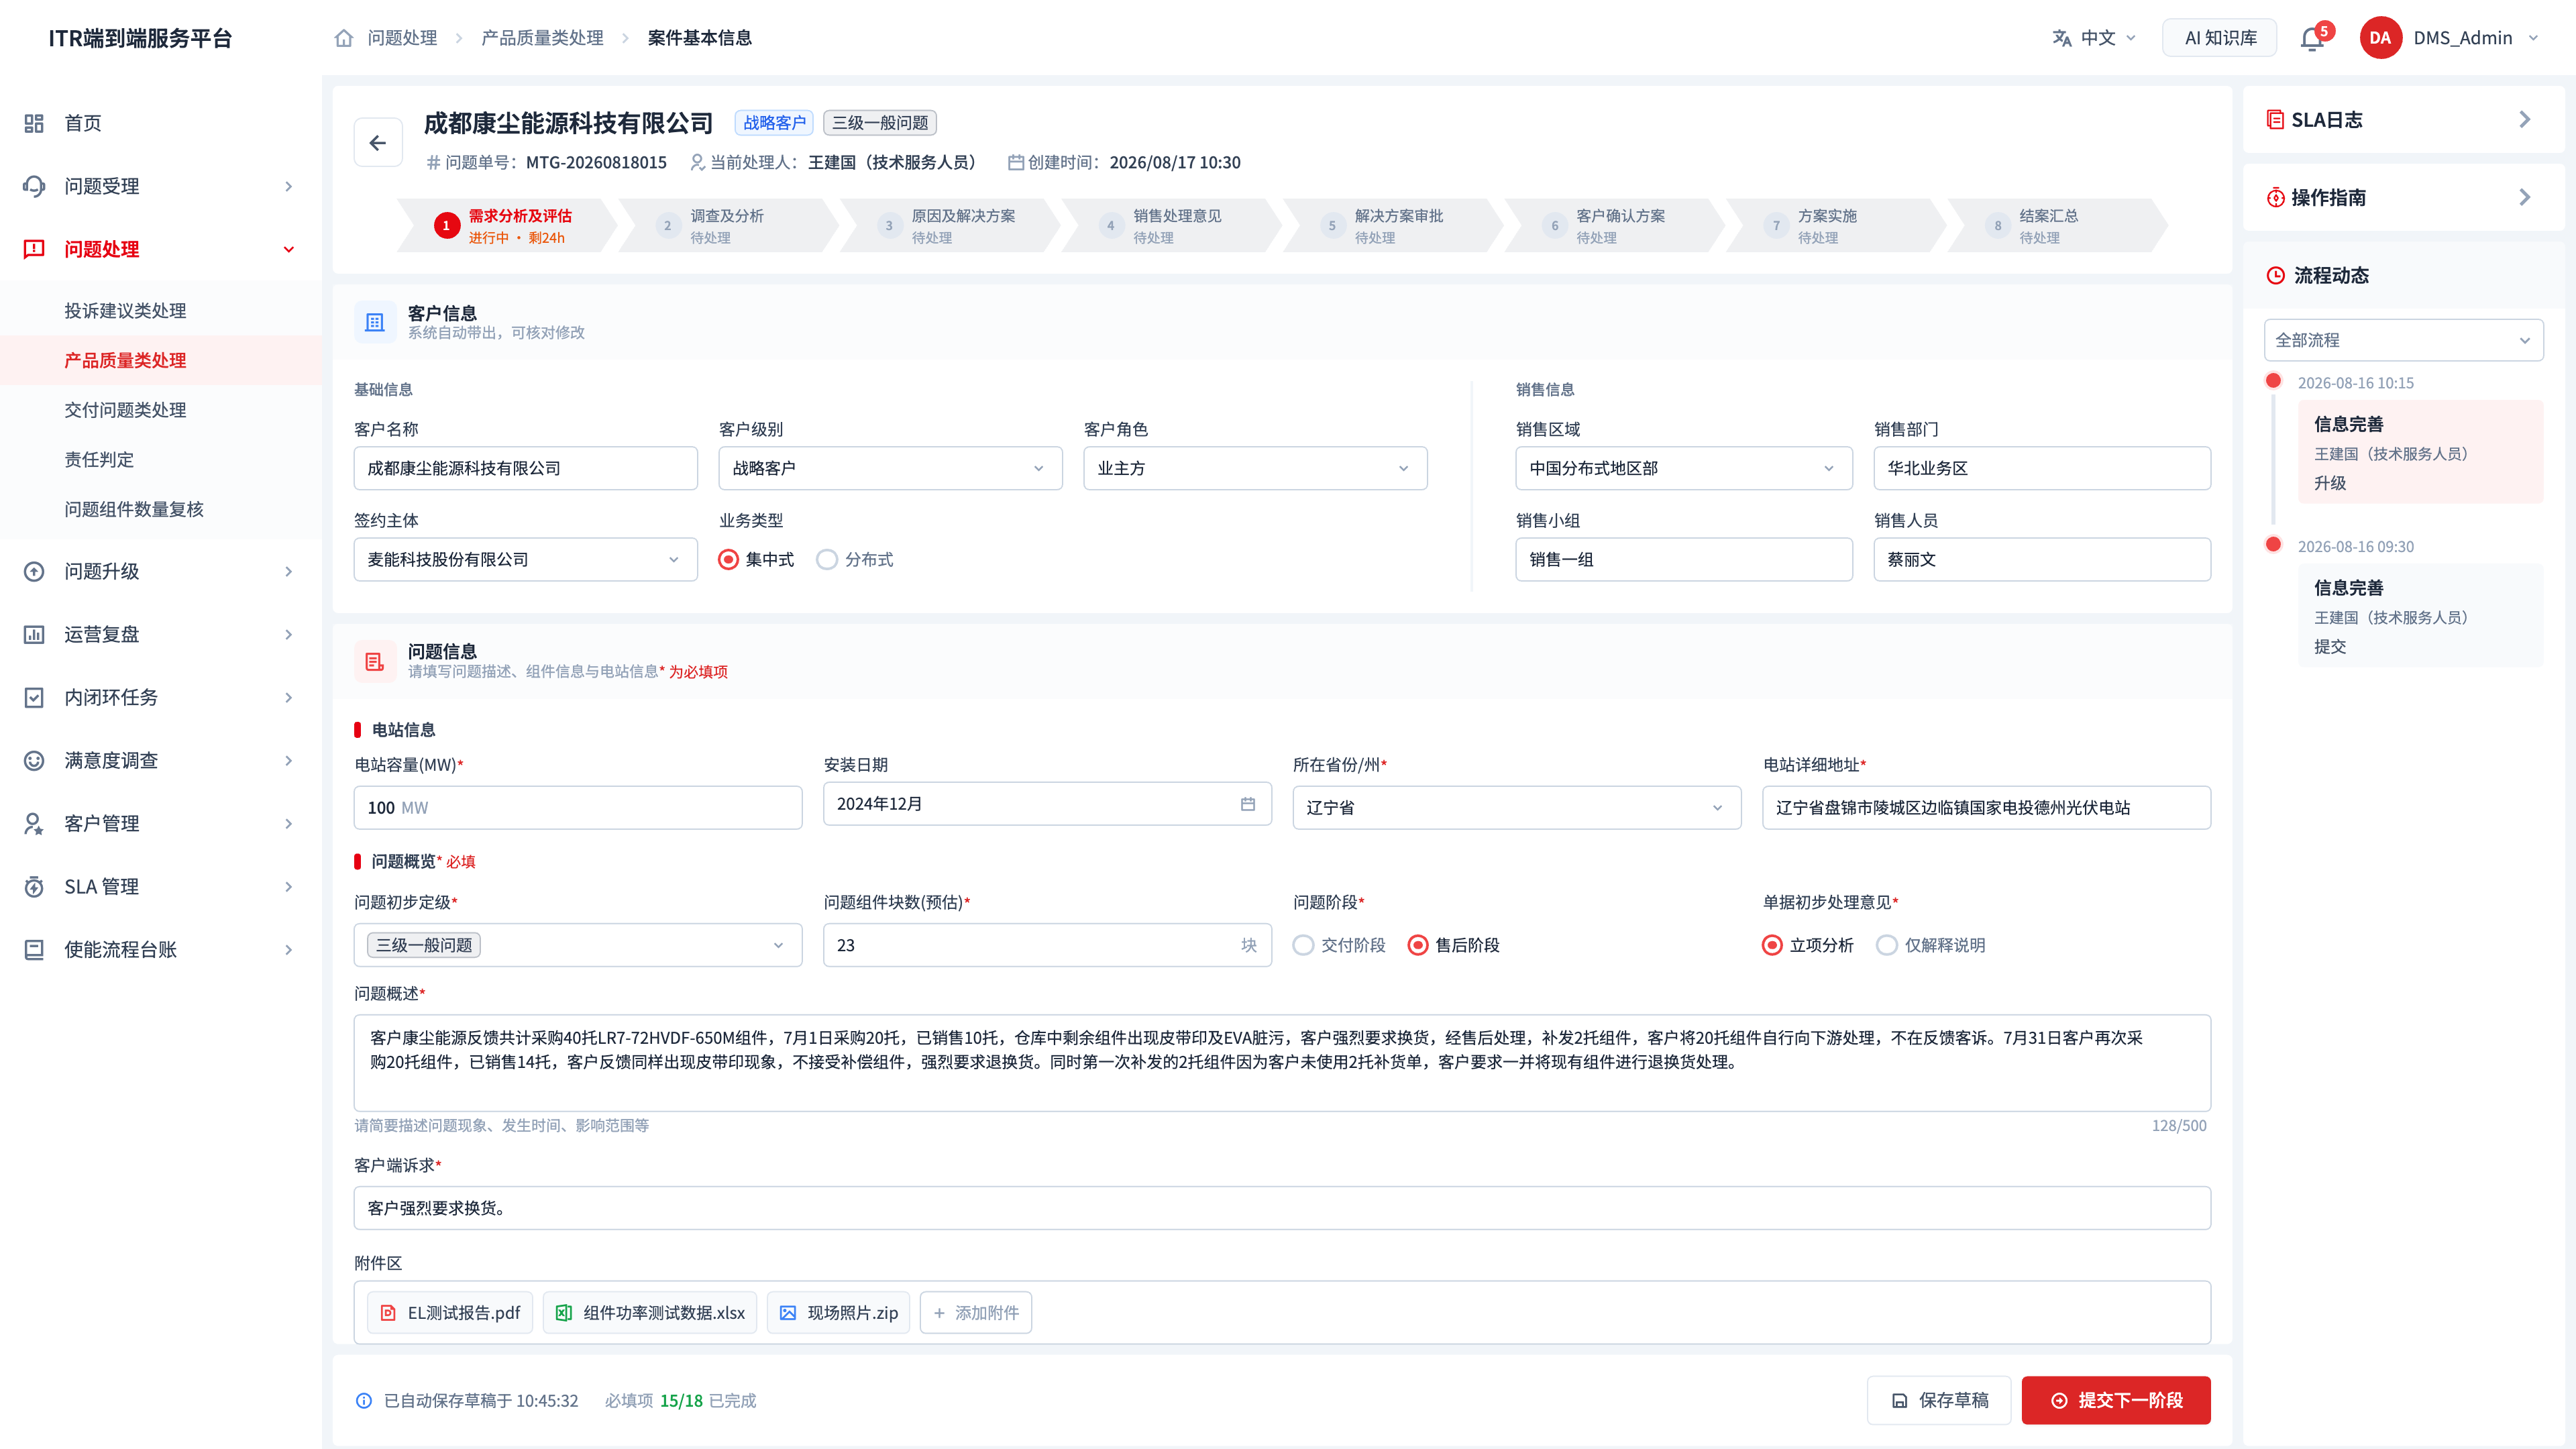
Task: Open the 客户角色 dropdown
Action: (1255, 469)
